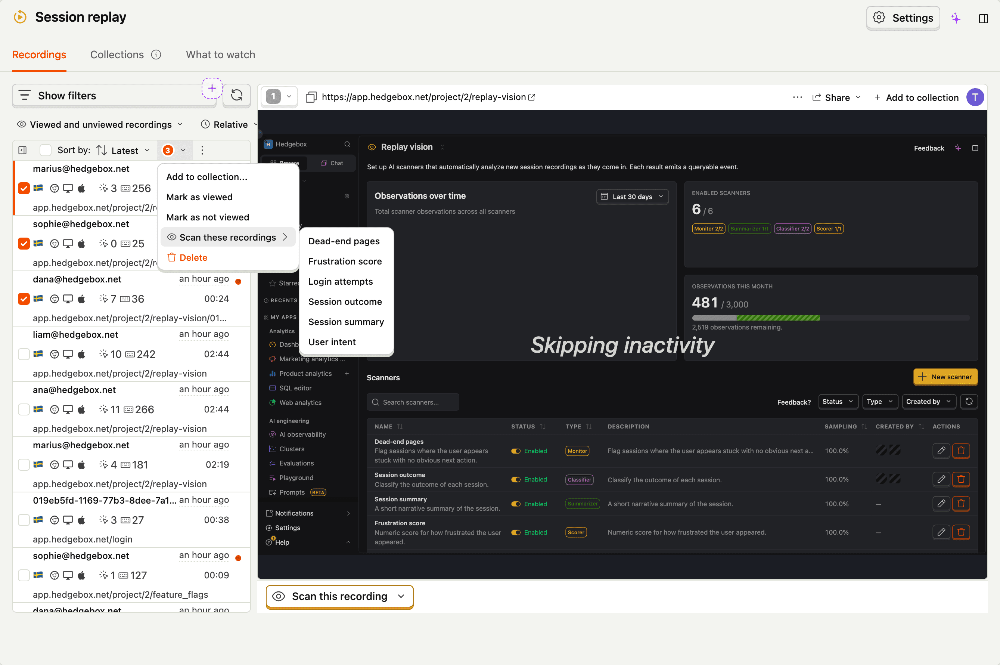Uncheck the first marius@hedgebox.net recording
1000x665 pixels.
click(x=24, y=188)
